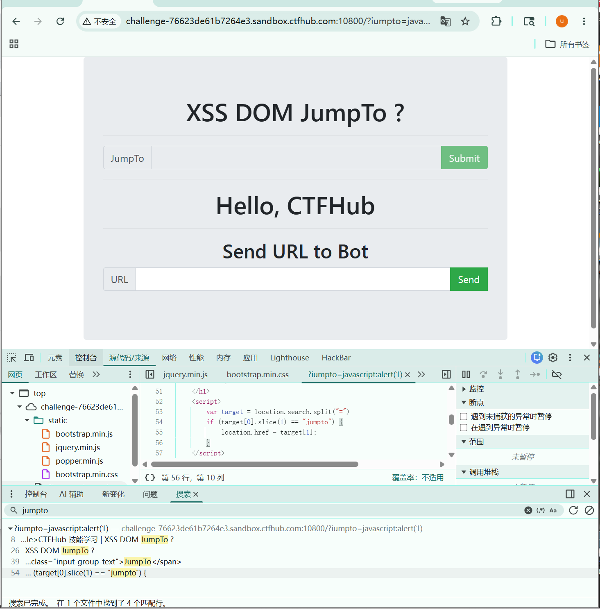Open the orange user profile avatar
Image resolution: width=600 pixels, height=609 pixels.
click(562, 21)
